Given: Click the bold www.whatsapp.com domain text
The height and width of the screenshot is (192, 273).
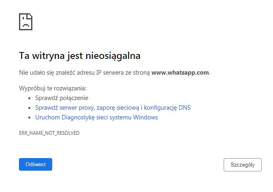Looking at the screenshot, I should (180, 73).
